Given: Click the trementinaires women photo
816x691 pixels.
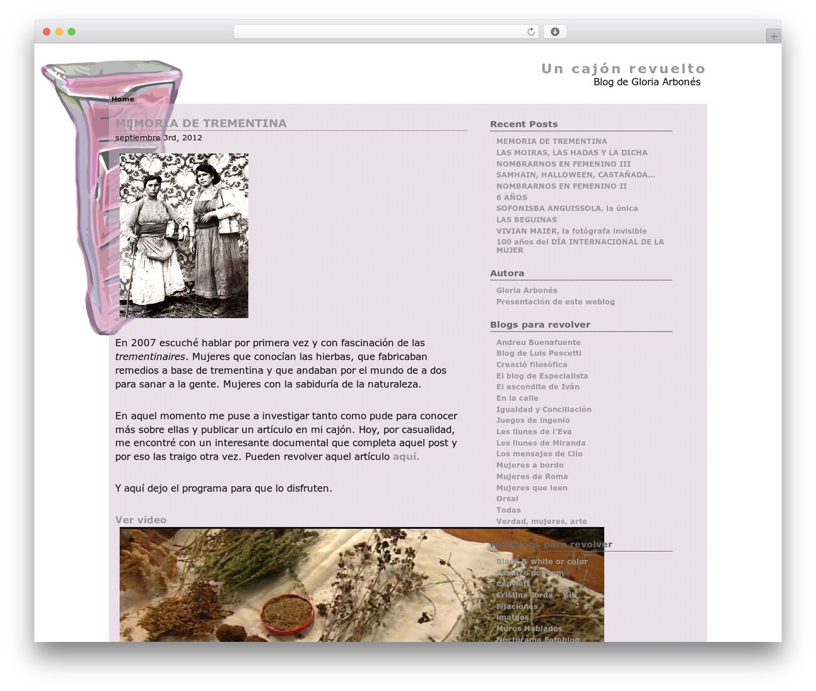Looking at the screenshot, I should point(184,235).
